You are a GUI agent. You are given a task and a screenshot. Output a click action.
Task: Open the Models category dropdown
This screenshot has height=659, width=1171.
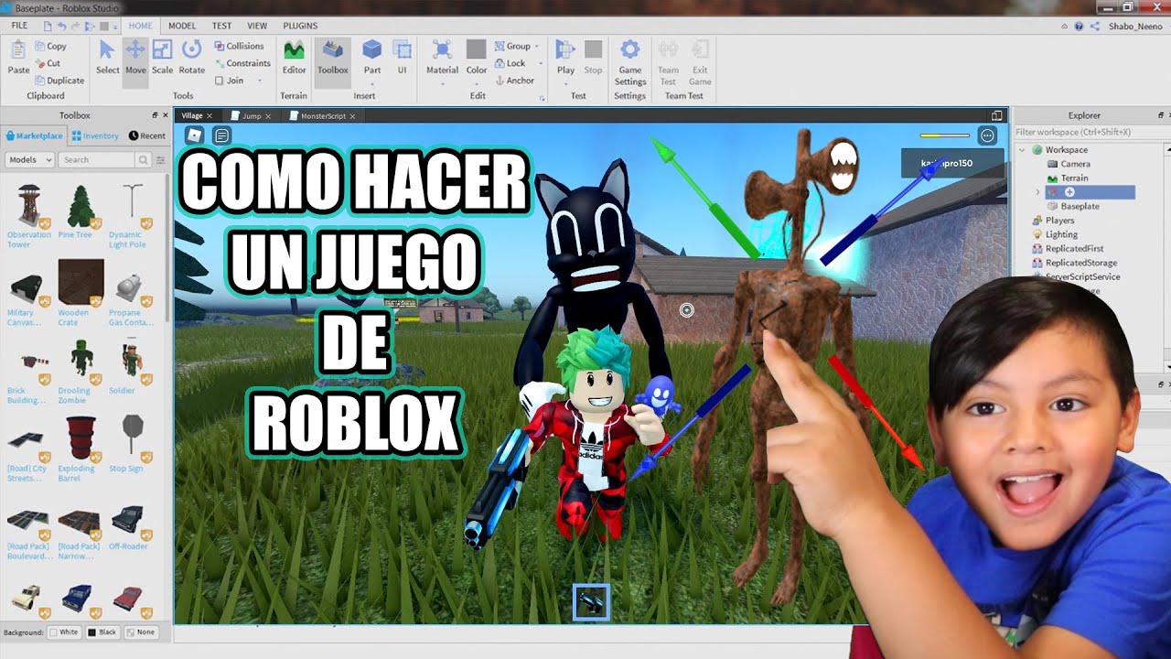(29, 160)
